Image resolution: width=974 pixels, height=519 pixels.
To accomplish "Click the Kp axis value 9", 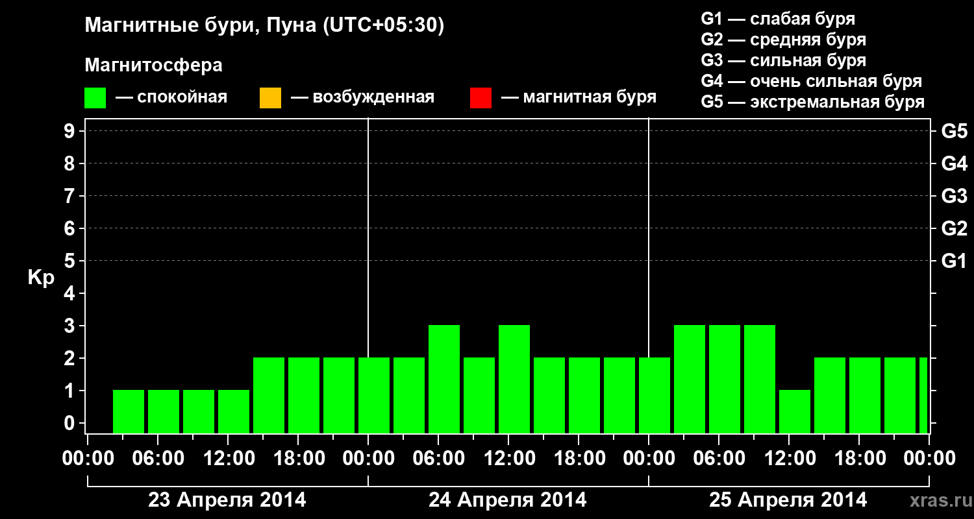I will point(71,132).
